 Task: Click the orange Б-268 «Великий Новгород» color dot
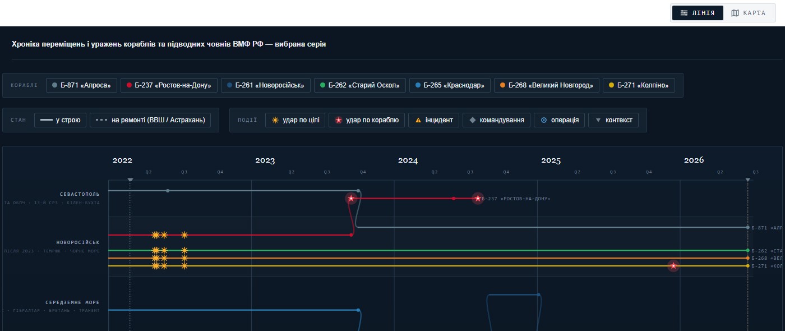(x=503, y=85)
